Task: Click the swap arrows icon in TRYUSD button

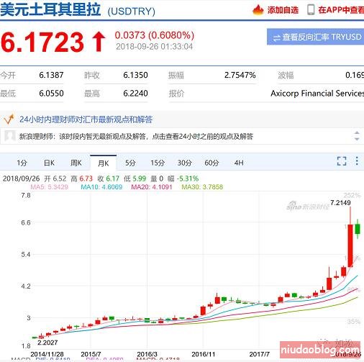Action: [x=277, y=37]
